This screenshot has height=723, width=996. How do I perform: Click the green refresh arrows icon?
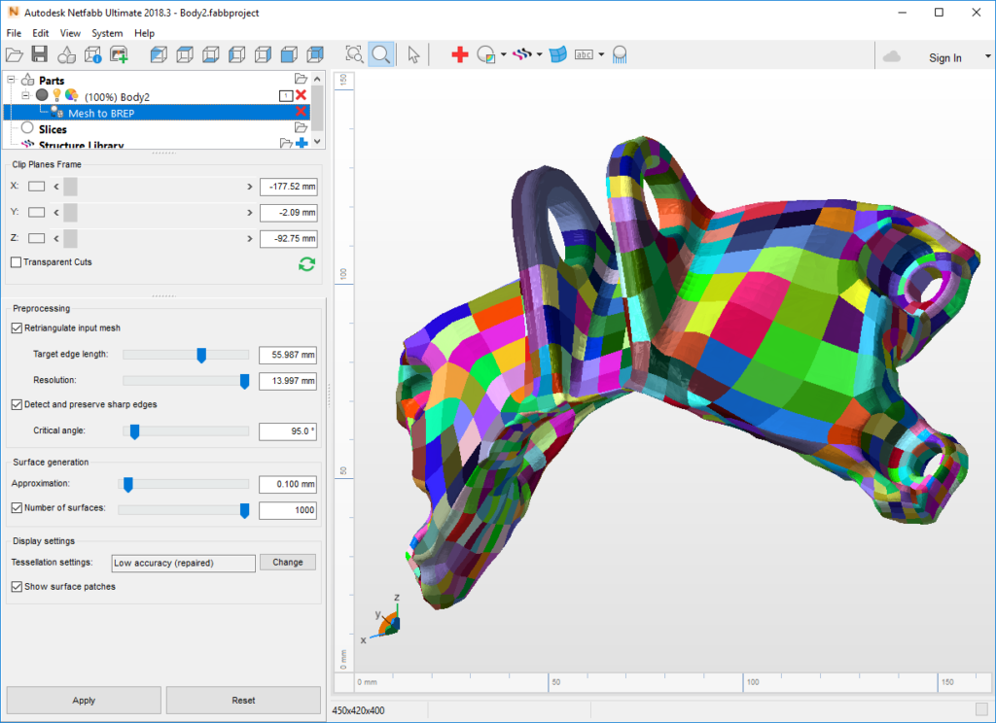point(306,263)
